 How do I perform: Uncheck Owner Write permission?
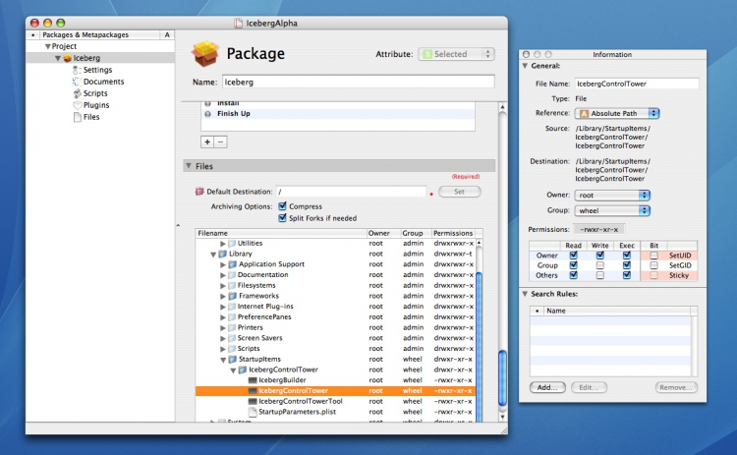(x=599, y=256)
